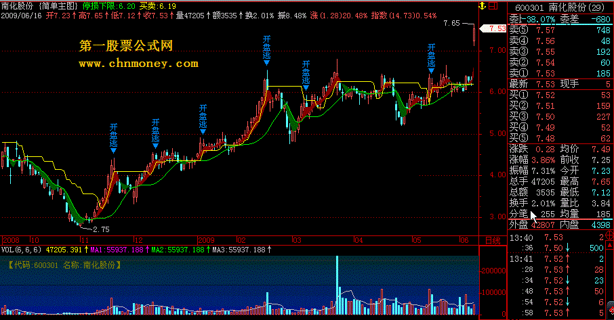614x320 pixels.
Task: Click the :36 tick row with volume 500
Action: click(x=557, y=248)
